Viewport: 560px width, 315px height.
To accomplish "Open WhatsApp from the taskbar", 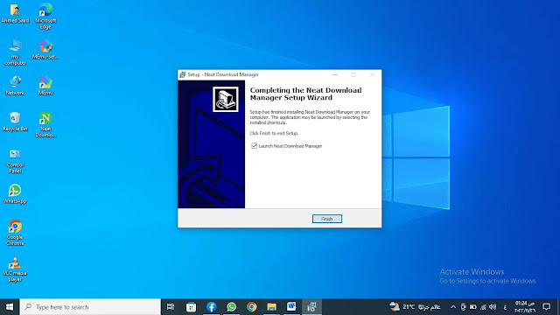I will (x=231, y=307).
